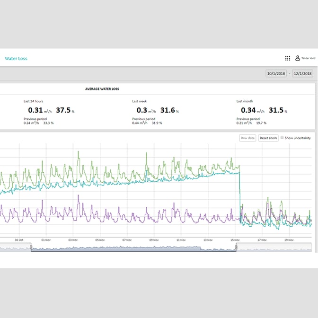Click the 30 Oct axis date label
The image size is (318, 318).
pyautogui.click(x=19, y=240)
